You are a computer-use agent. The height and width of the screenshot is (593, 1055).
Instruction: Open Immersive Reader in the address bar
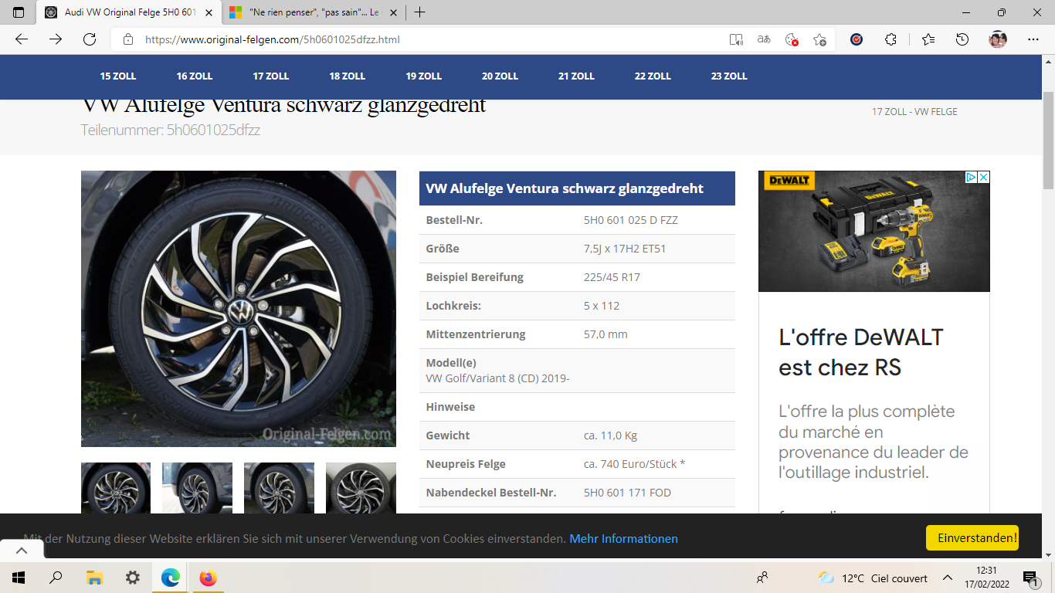click(x=736, y=39)
